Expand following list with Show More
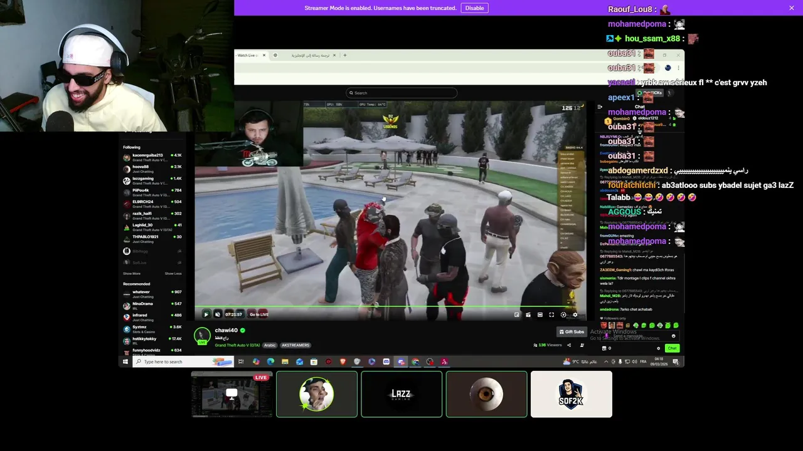 pyautogui.click(x=132, y=274)
